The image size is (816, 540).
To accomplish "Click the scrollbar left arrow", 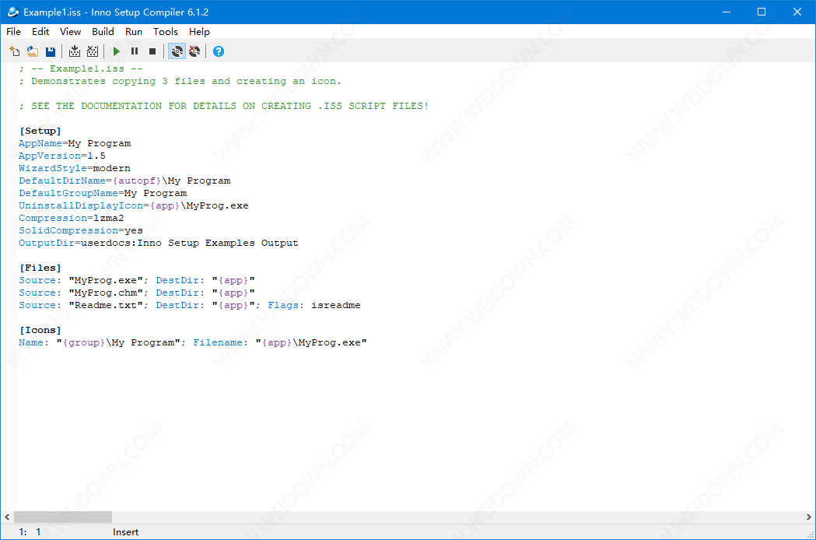I will (x=7, y=517).
